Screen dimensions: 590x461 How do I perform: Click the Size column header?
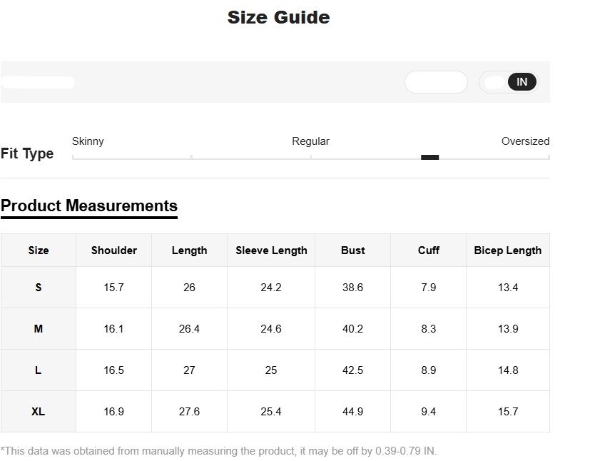click(x=39, y=250)
